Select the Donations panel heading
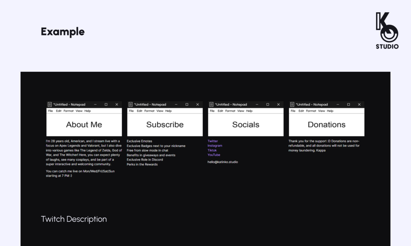The width and height of the screenshot is (411, 246). 326,124
